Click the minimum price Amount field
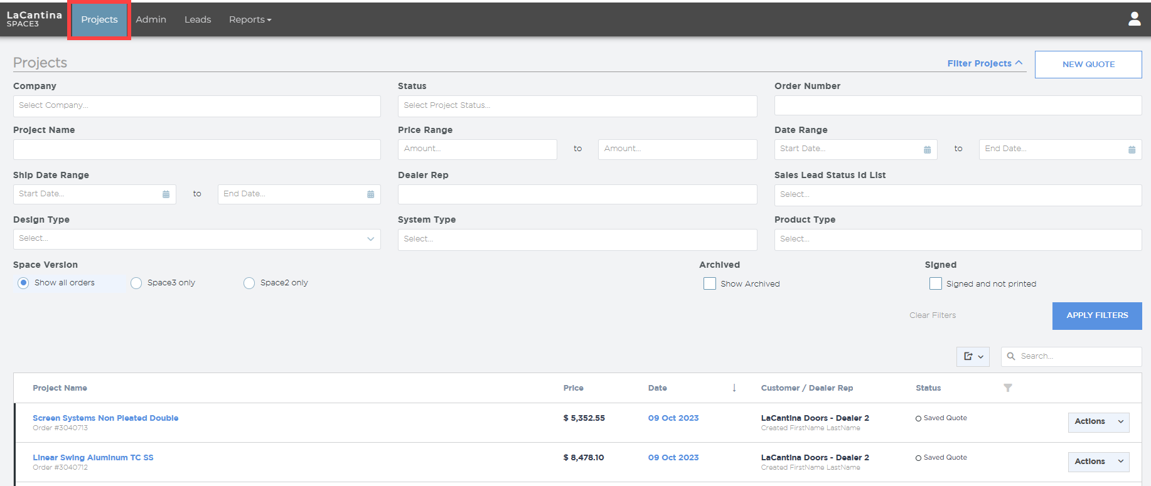Image resolution: width=1151 pixels, height=486 pixels. click(477, 149)
